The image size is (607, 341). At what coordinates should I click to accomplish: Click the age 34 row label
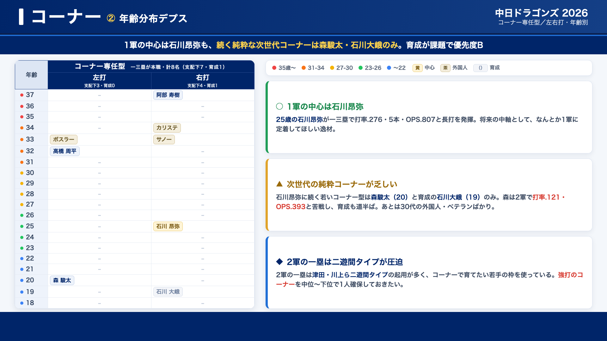tap(30, 128)
